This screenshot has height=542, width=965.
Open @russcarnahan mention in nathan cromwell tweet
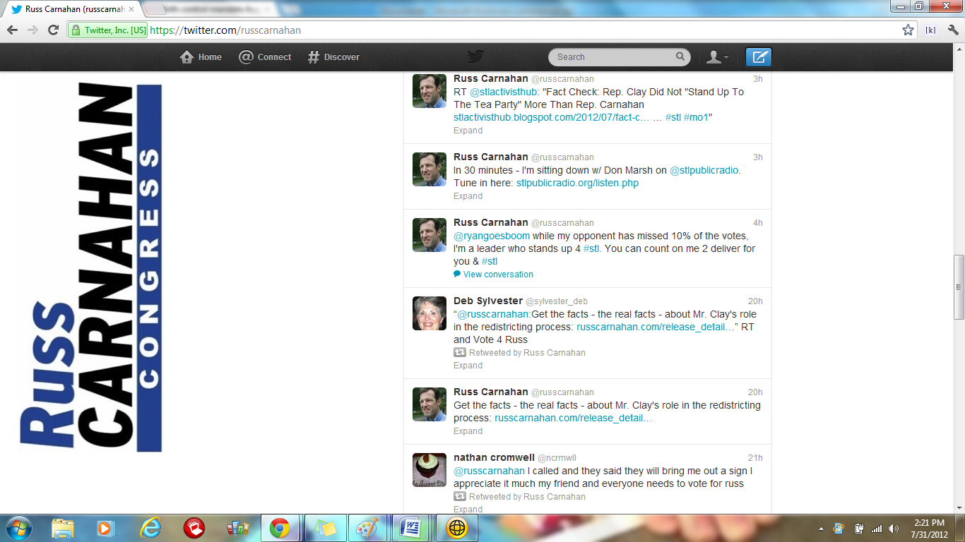point(489,471)
